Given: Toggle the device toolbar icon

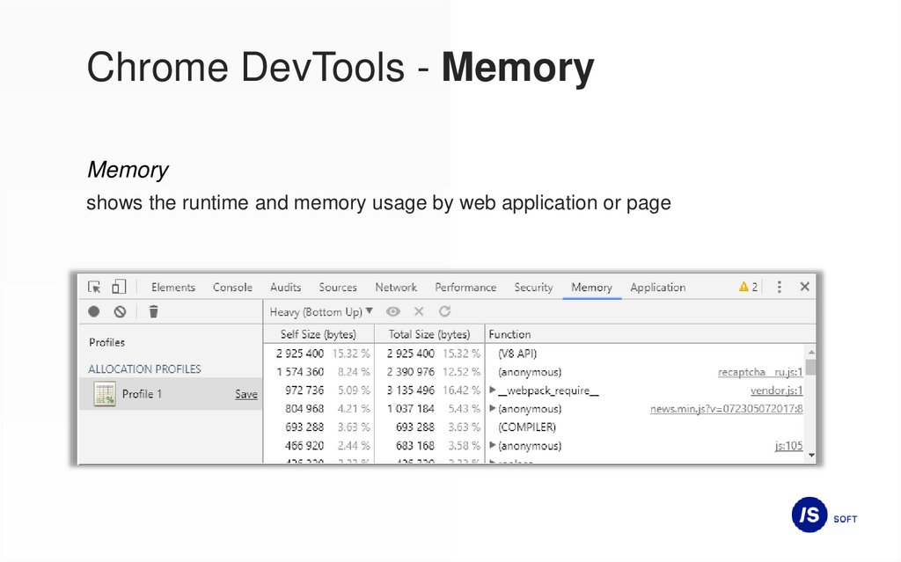Looking at the screenshot, I should click(x=118, y=287).
